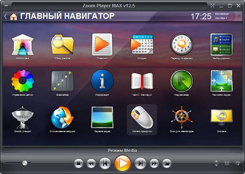Open the audio and subtitle track selection icon

pos(221,44)
